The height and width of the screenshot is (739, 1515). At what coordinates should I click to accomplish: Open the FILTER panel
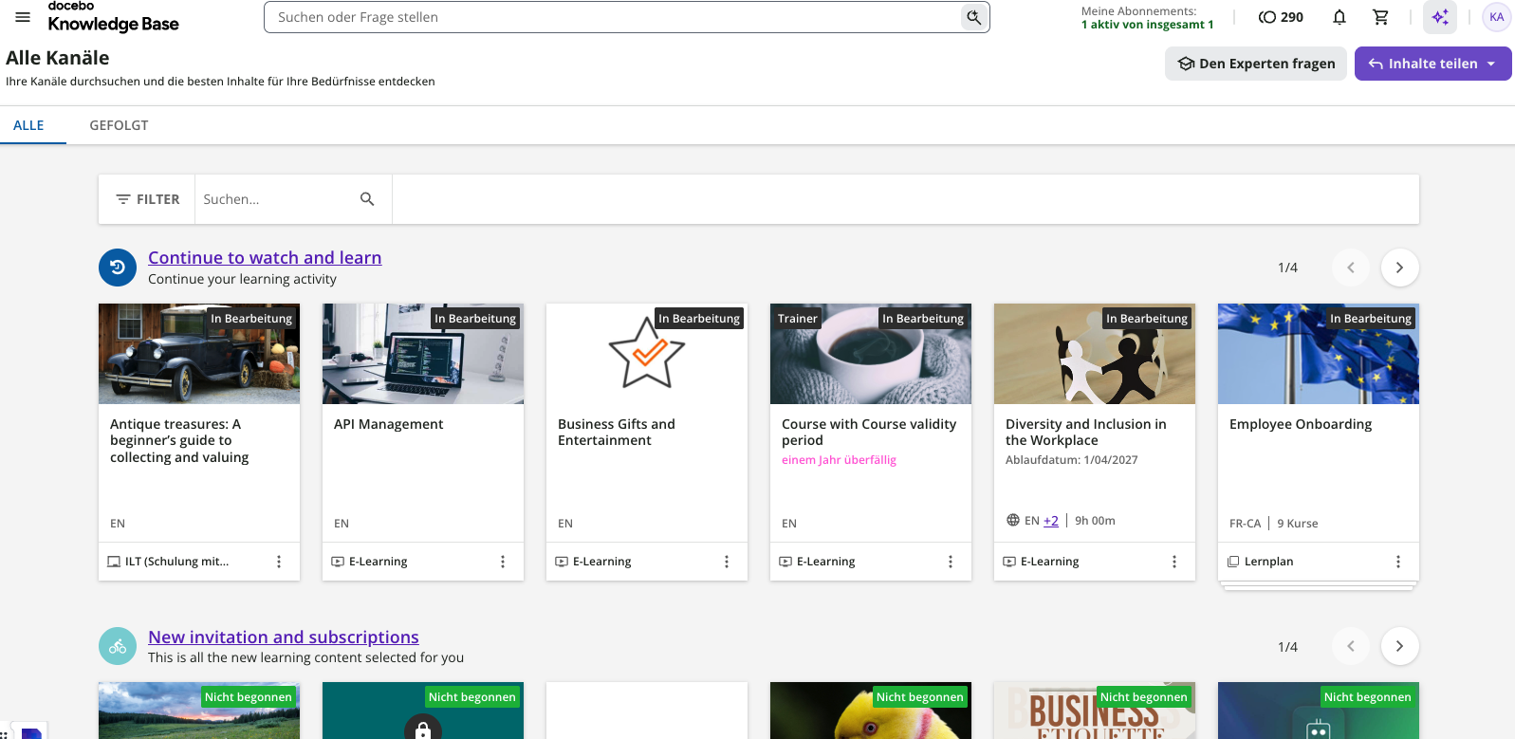tap(147, 199)
